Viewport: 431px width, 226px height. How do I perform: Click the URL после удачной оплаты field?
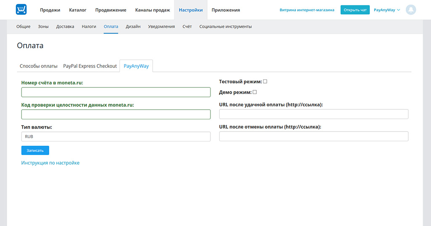(x=314, y=114)
